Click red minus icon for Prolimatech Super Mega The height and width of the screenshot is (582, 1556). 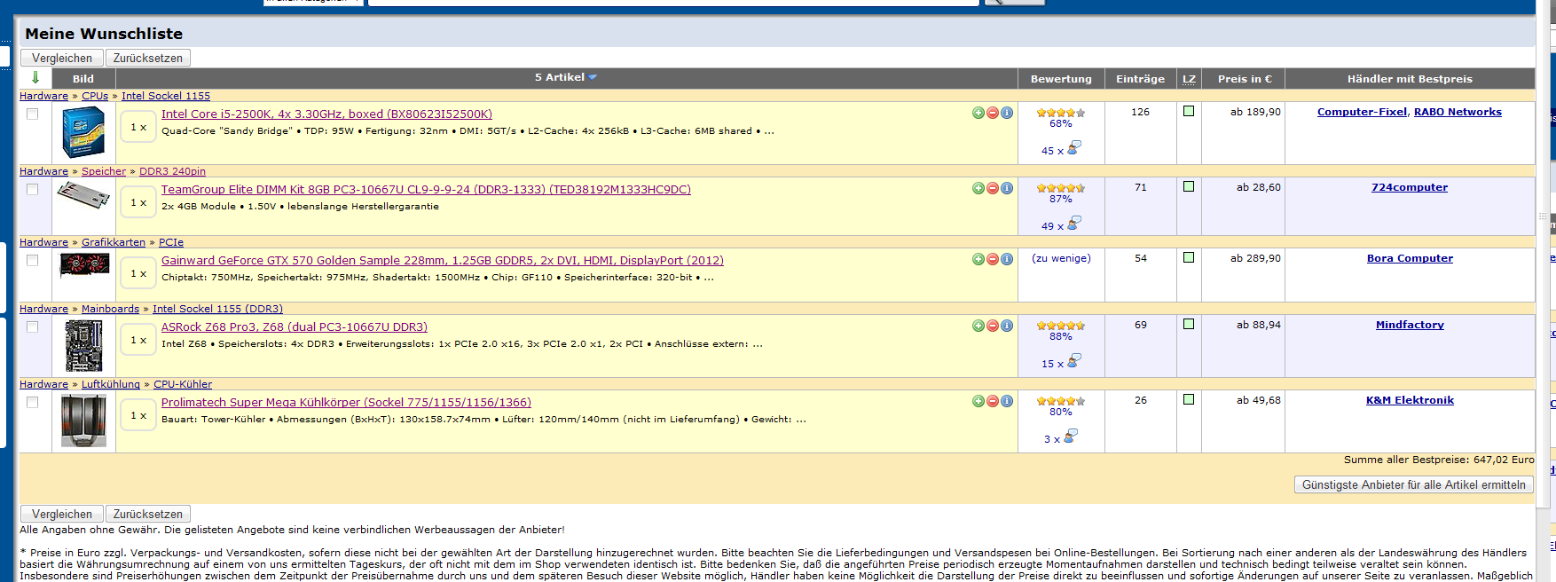(x=993, y=401)
